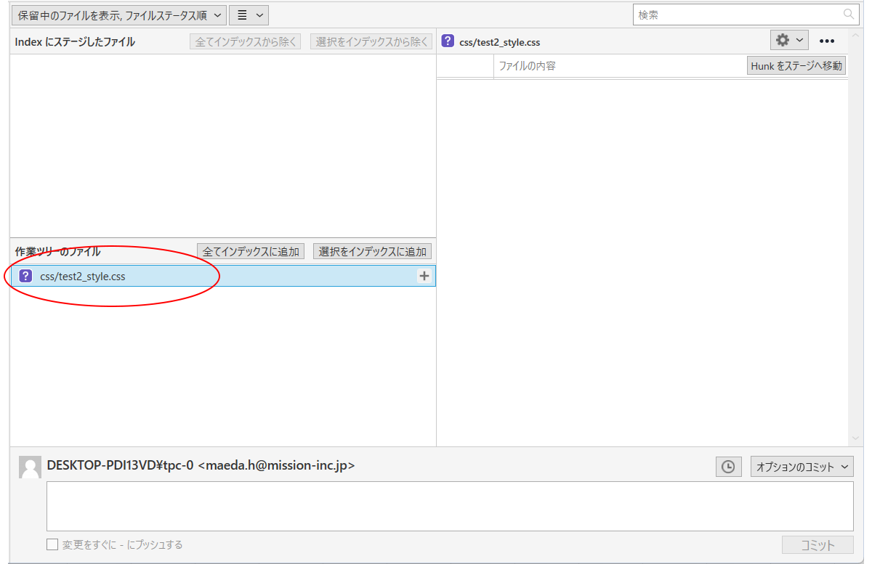Open recent commit messages via the clock icon
The image size is (872, 564).
click(x=728, y=467)
